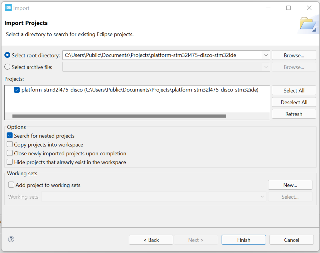Click the folder wizard banner icon
The image size is (320, 253).
pos(308,23)
